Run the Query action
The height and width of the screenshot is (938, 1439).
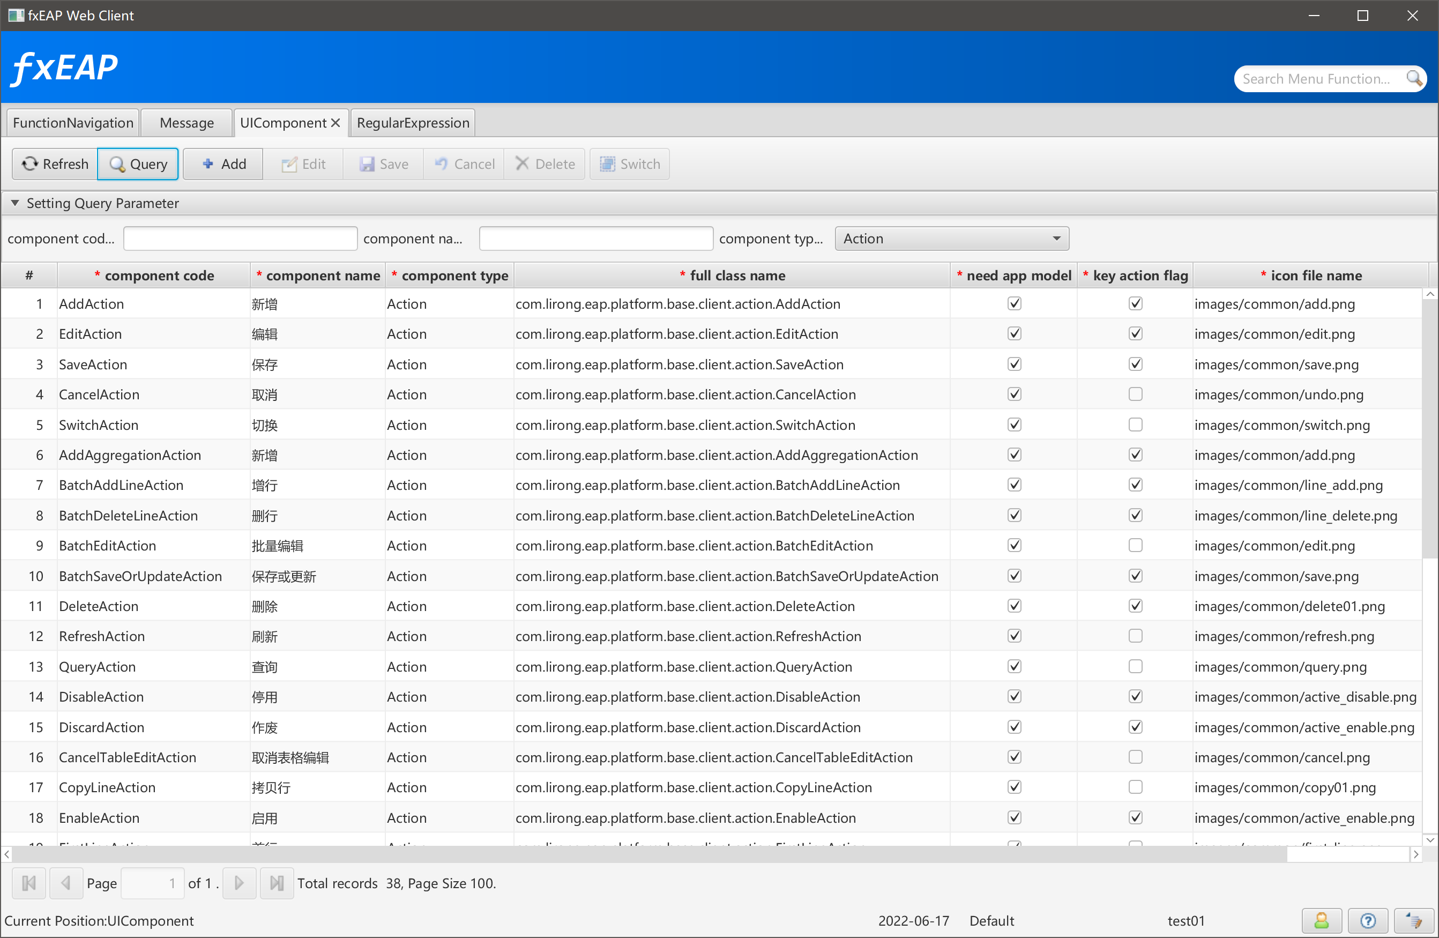[138, 164]
